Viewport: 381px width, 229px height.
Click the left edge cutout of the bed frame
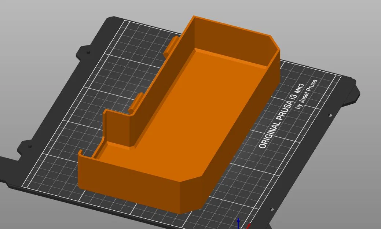(25, 147)
